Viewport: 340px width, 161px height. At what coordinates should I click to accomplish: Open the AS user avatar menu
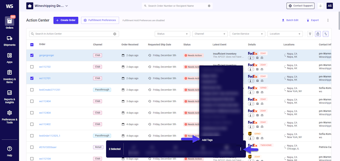pos(329,6)
